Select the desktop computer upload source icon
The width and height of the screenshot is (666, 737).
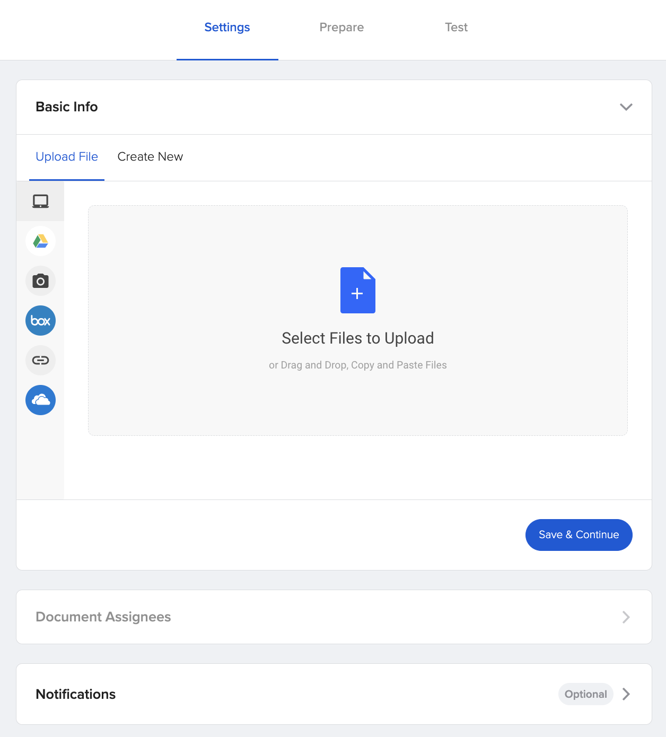(x=40, y=201)
